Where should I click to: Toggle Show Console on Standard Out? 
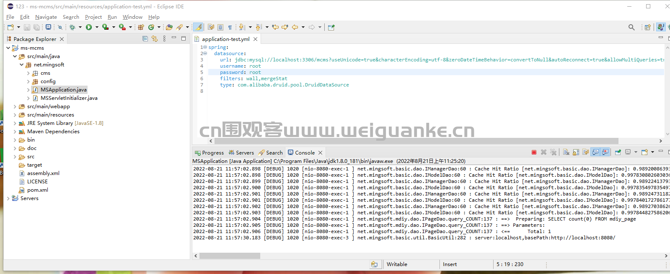(x=595, y=152)
